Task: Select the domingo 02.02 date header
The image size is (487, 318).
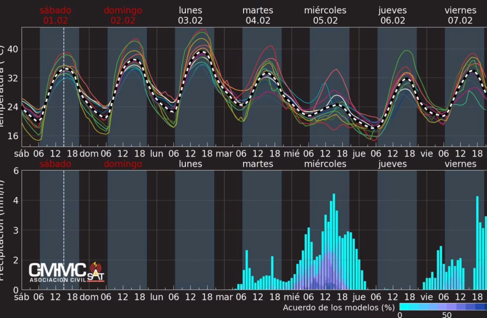Action: tap(123, 15)
